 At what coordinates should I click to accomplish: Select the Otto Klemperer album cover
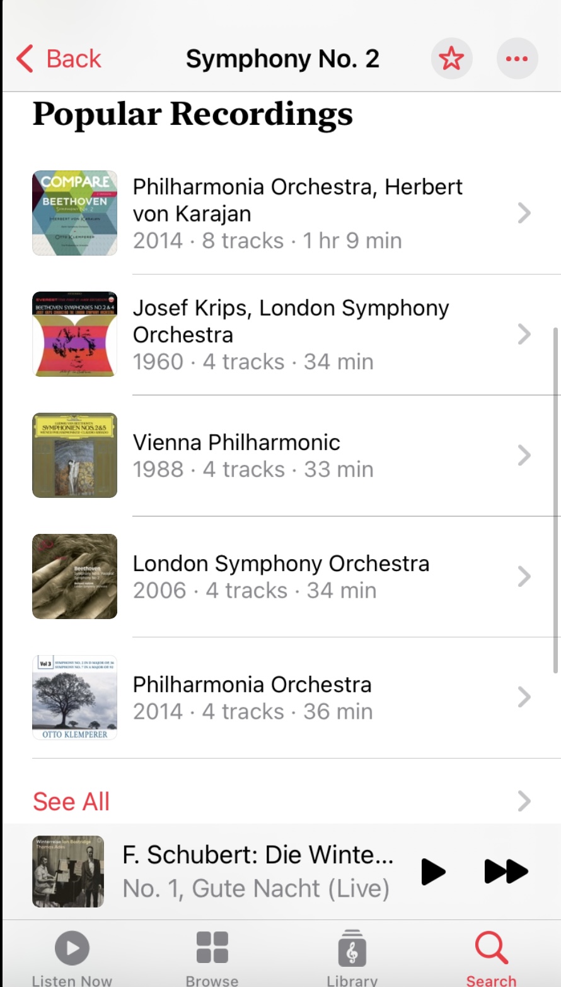[x=74, y=697]
